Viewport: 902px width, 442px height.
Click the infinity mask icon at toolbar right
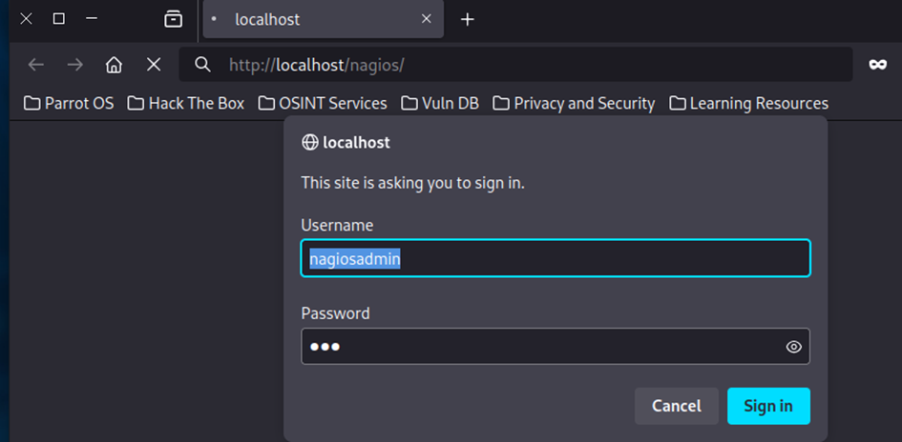(877, 65)
